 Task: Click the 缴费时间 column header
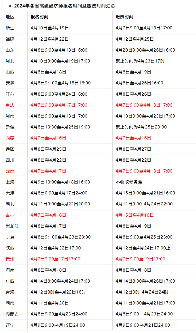pos(124,17)
